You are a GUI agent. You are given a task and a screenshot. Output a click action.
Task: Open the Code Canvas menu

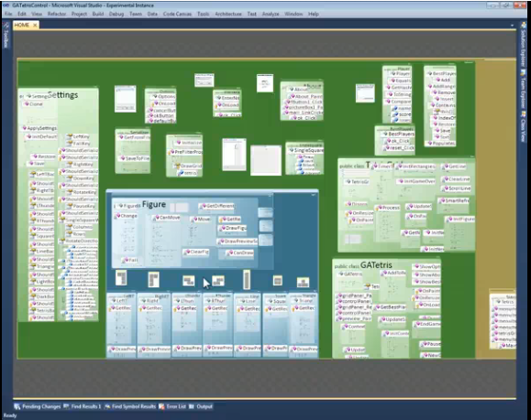177,14
